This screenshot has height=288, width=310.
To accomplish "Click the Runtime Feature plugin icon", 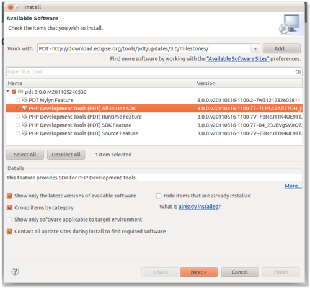I will click(25, 117).
